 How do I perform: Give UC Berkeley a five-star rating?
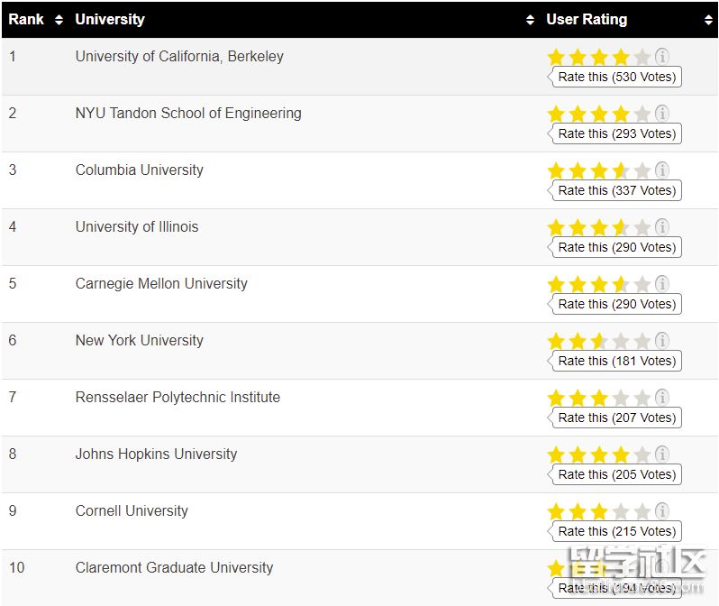pos(642,58)
